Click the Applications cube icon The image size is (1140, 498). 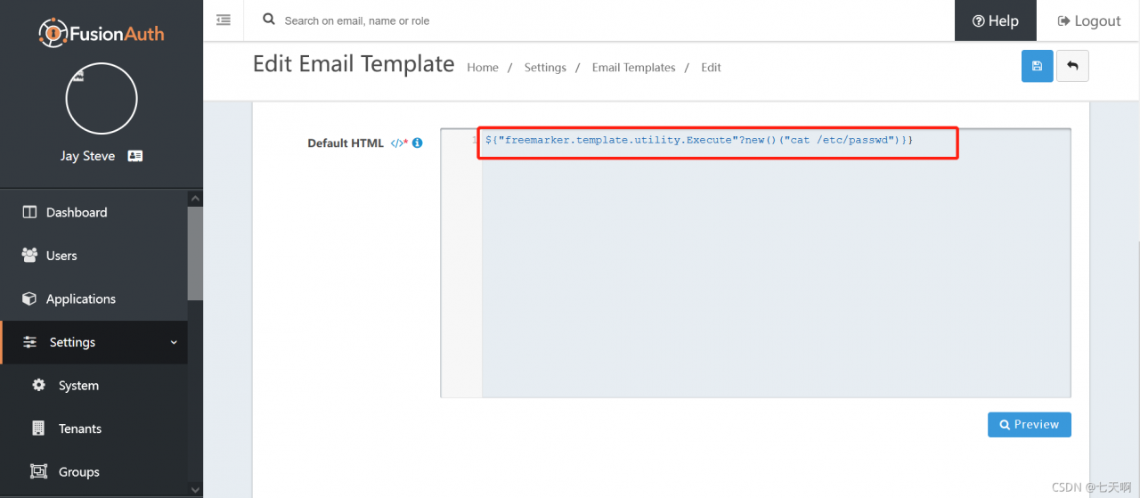point(29,298)
